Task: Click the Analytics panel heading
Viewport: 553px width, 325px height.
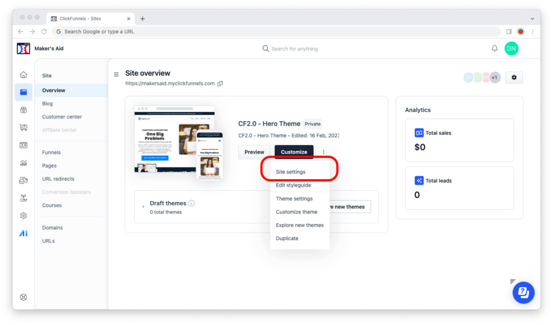Action: (x=417, y=110)
